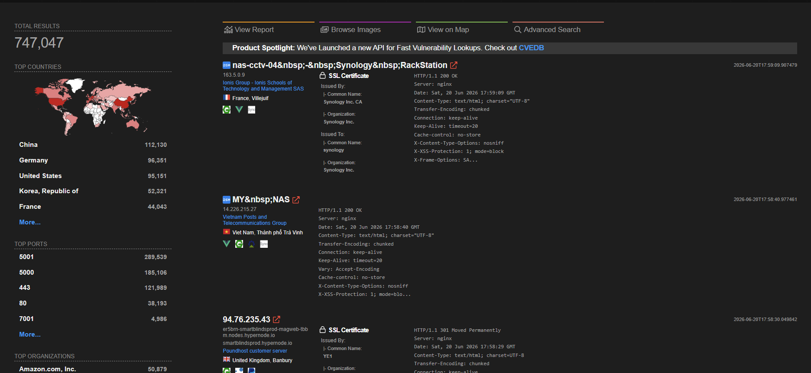Click lock icon beside first SSL Certificate heading
Image resolution: width=811 pixels, height=373 pixels.
click(x=323, y=75)
